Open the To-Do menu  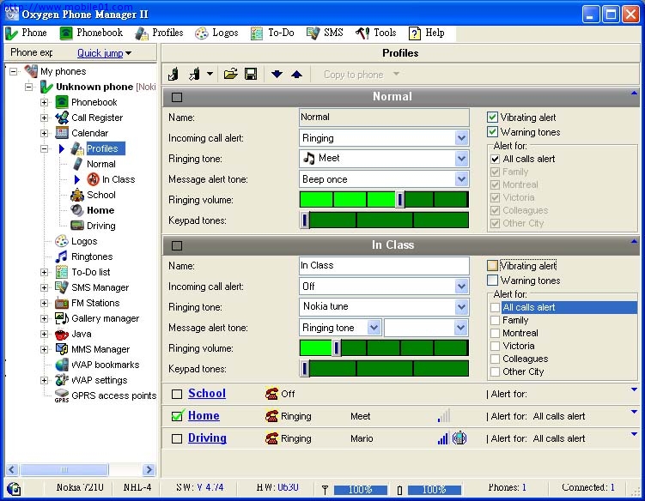click(x=272, y=33)
